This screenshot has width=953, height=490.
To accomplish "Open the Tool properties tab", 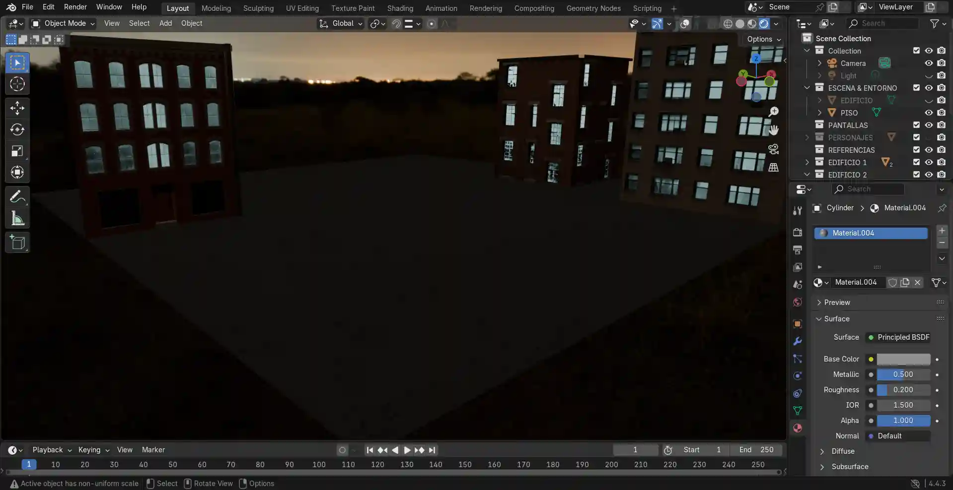I will pos(798,210).
